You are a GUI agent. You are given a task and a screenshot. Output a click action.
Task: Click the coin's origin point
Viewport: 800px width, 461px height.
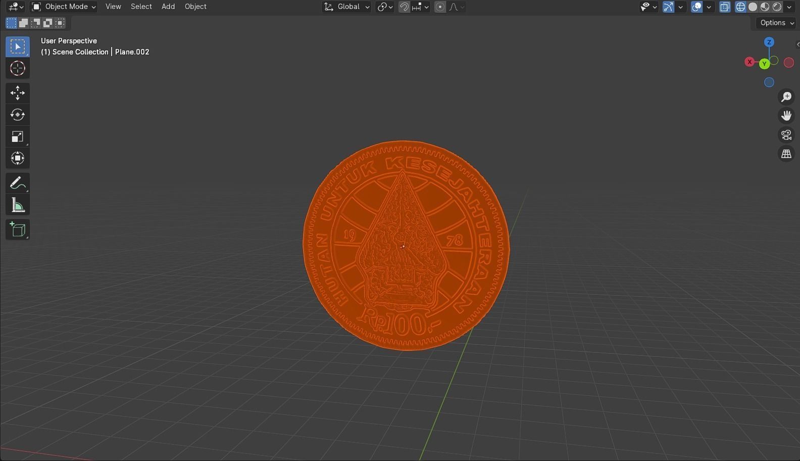click(x=403, y=246)
